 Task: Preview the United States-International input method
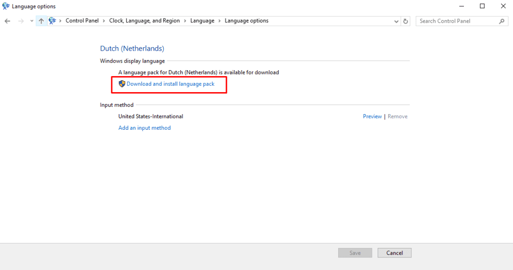coord(372,116)
